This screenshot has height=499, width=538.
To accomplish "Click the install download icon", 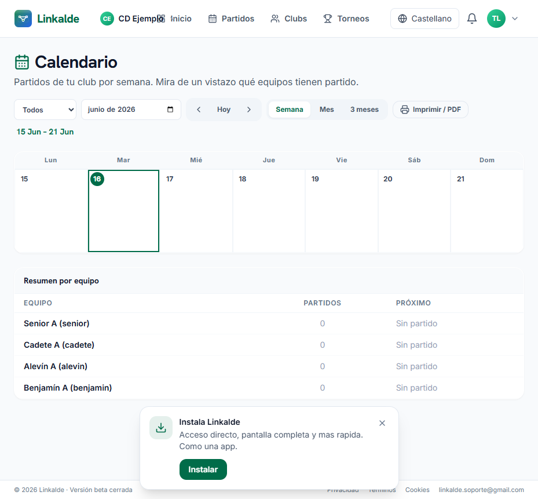I will (161, 428).
